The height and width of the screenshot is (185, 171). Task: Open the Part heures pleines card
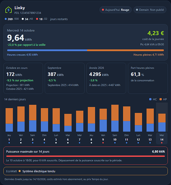point(148,78)
